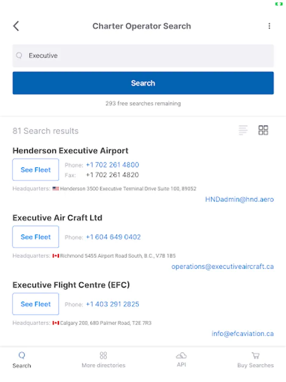The image size is (286, 382).
Task: Email HNDadmin@hnd.aero
Action: pos(239,199)
